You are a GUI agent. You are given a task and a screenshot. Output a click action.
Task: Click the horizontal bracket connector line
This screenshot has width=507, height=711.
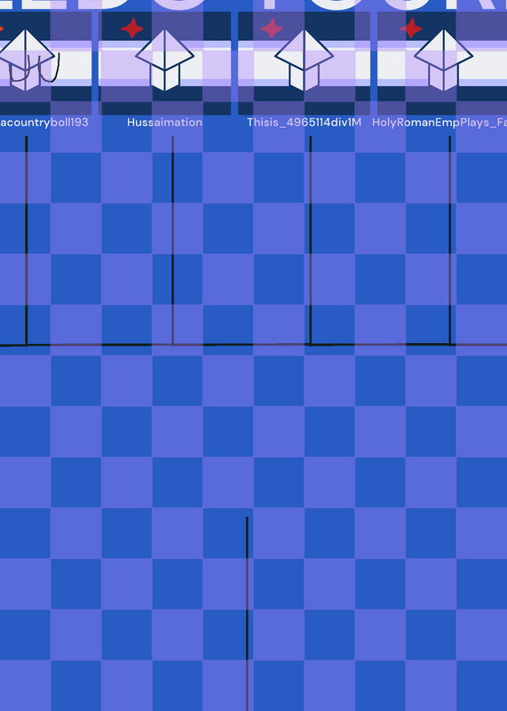click(253, 345)
